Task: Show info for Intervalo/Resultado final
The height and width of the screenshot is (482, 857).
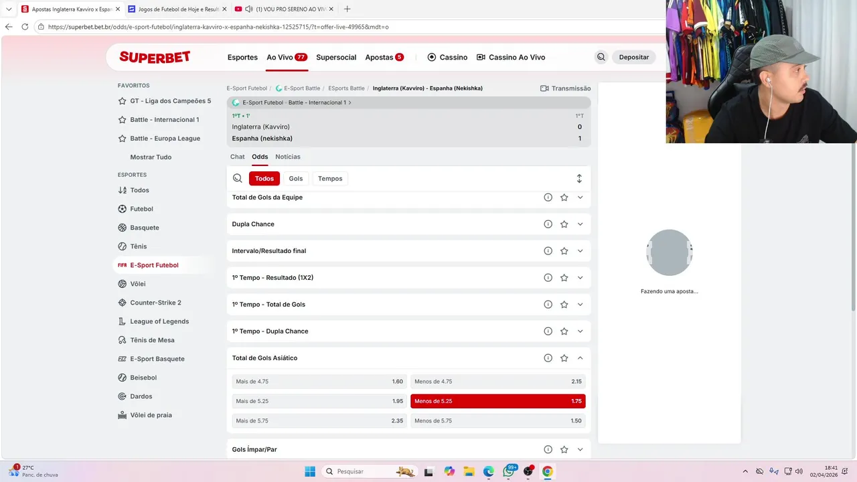Action: (x=548, y=251)
